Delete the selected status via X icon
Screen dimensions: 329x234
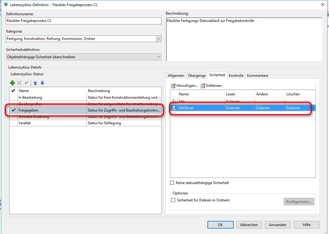pyautogui.click(x=19, y=83)
